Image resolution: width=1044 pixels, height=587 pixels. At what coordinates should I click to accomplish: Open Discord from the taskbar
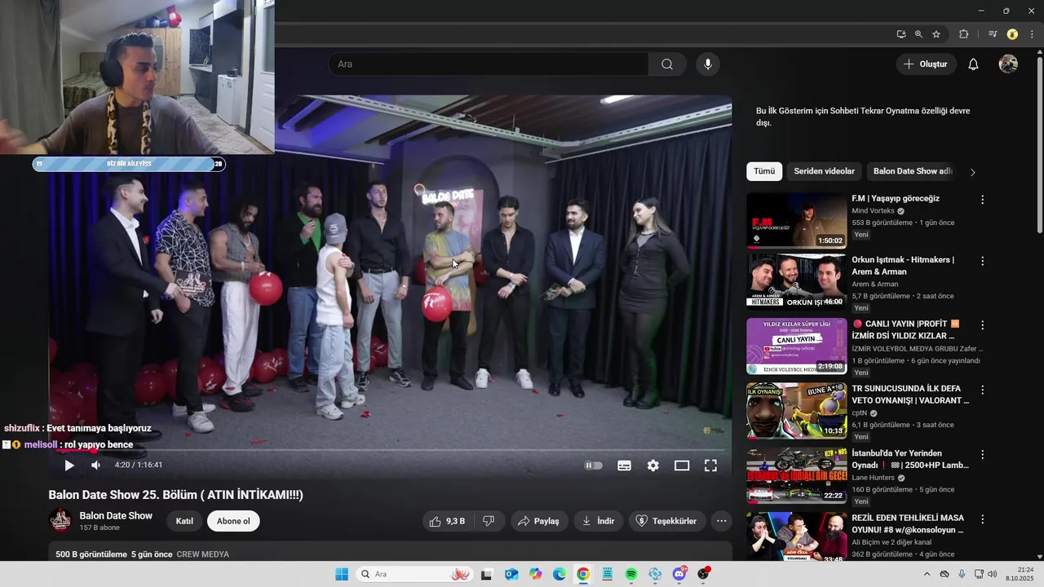coord(679,574)
